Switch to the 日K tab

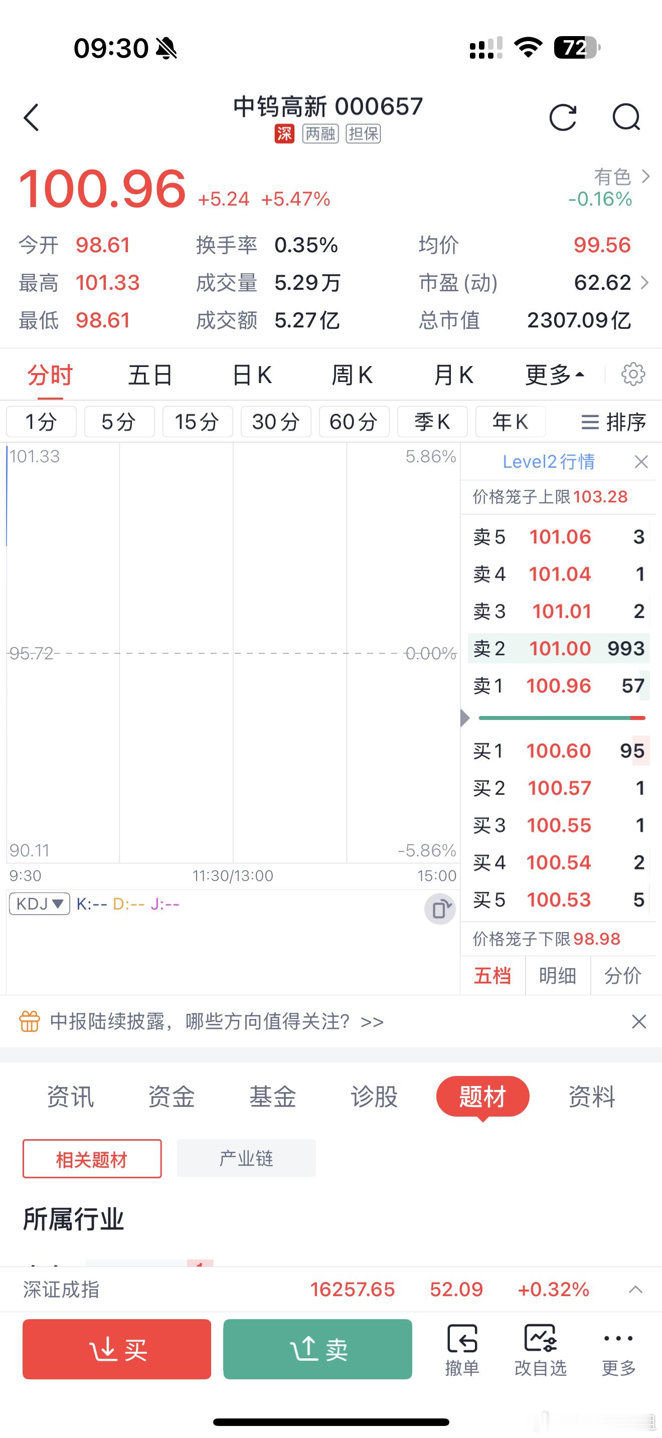[x=252, y=375]
